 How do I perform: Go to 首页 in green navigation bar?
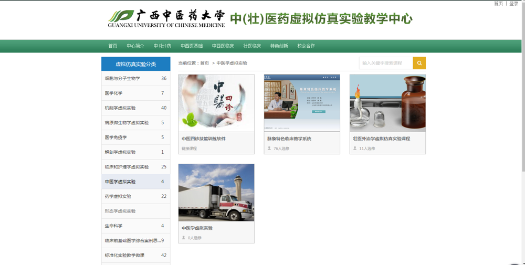pos(113,46)
